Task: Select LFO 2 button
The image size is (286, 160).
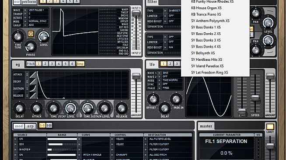Action: [x=170, y=63]
